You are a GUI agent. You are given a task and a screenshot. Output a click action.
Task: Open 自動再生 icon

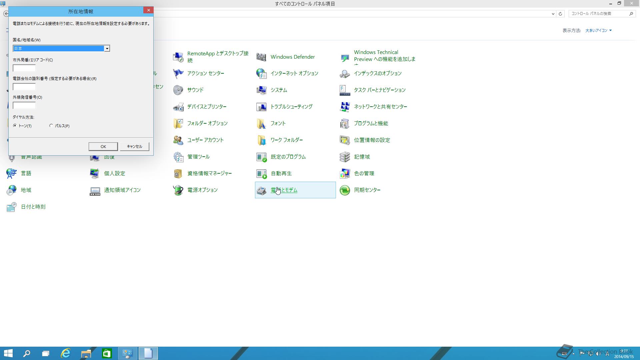(261, 174)
